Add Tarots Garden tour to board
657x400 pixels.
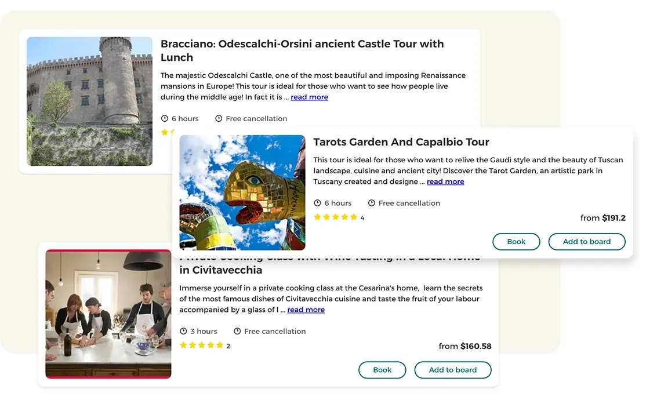click(586, 242)
